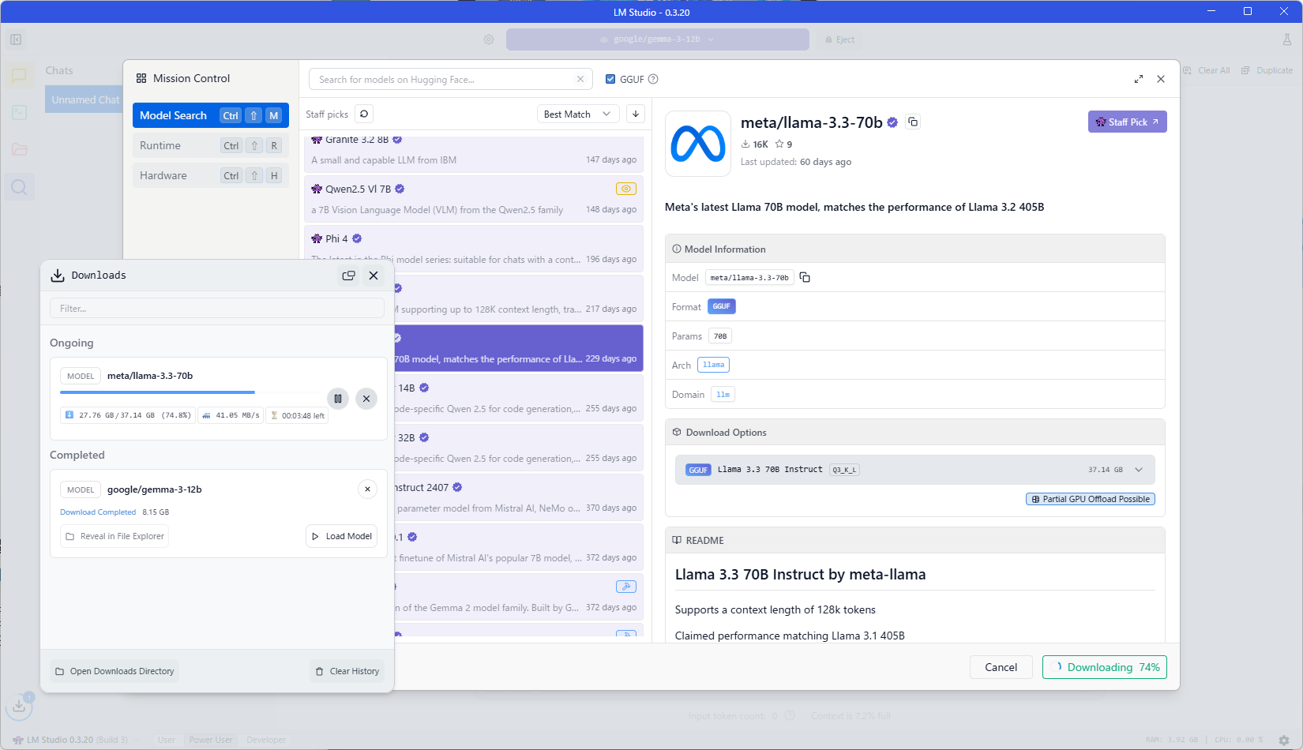1303x750 pixels.
Task: Toggle the GGUF checkbox
Action: pyautogui.click(x=610, y=79)
